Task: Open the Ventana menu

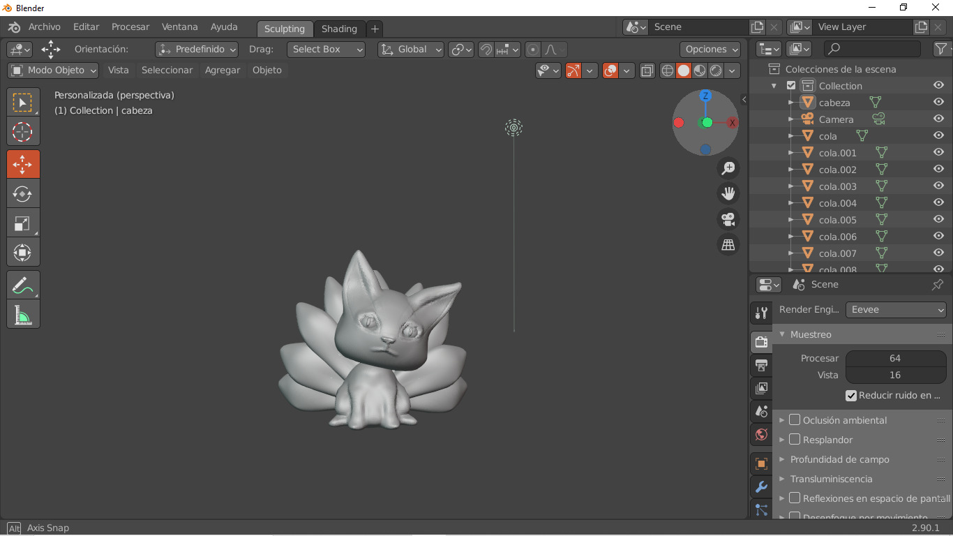Action: (x=180, y=27)
